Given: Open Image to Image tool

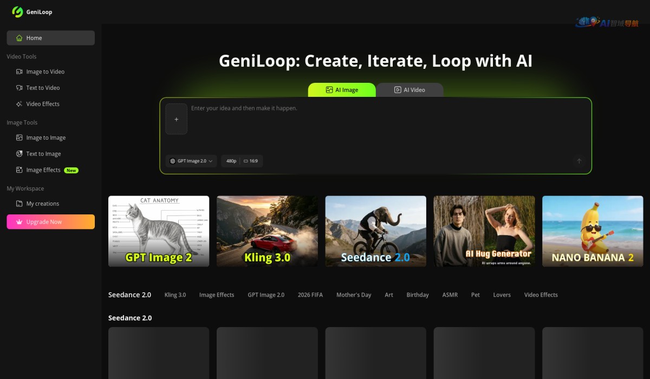Looking at the screenshot, I should 50,138.
